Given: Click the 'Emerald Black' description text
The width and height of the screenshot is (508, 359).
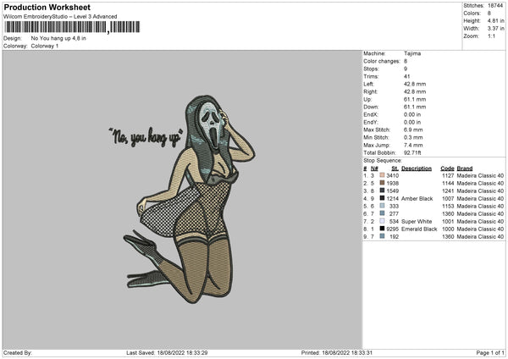Looking at the screenshot, I should (419, 229).
